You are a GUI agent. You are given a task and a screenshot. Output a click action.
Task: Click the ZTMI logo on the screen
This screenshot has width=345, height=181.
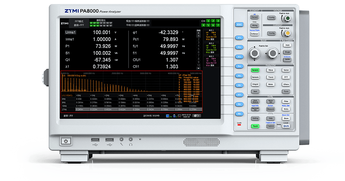(x=65, y=23)
